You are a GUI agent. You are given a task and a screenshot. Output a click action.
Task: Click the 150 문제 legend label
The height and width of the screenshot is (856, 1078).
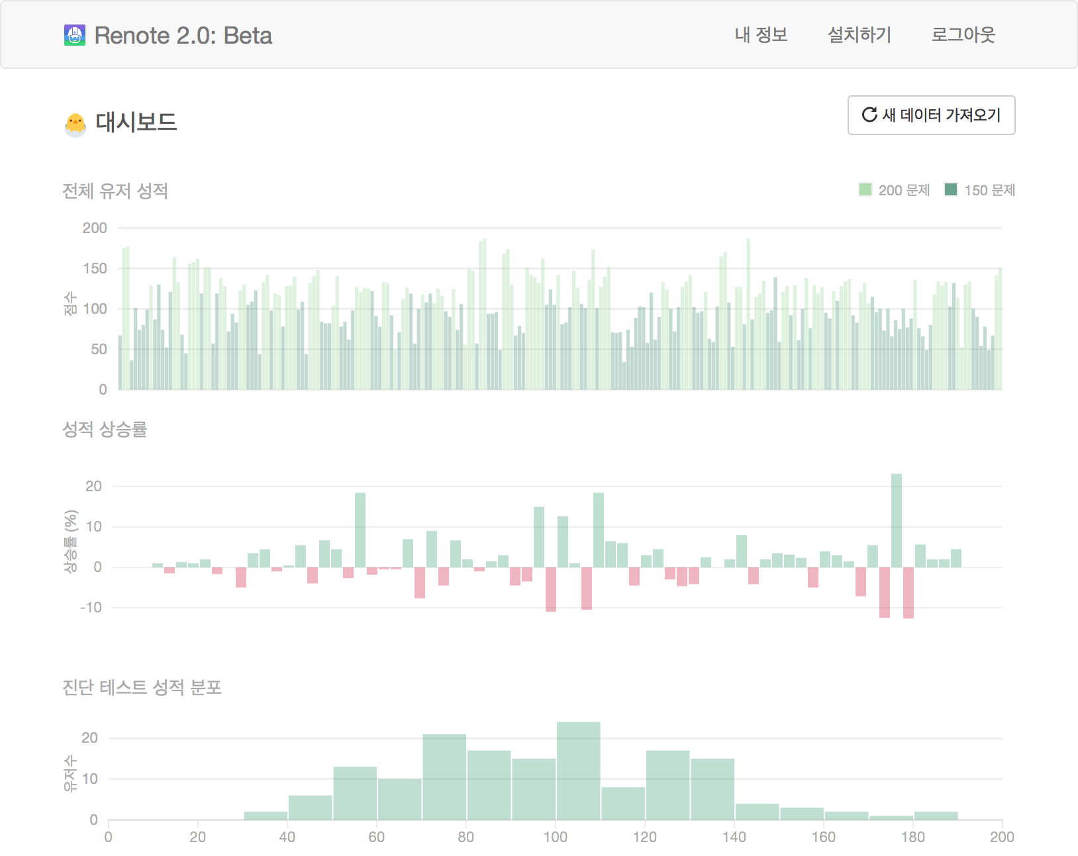coord(990,191)
